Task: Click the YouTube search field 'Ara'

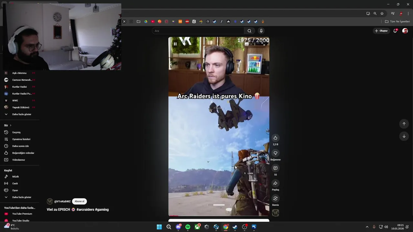Action: (x=198, y=31)
